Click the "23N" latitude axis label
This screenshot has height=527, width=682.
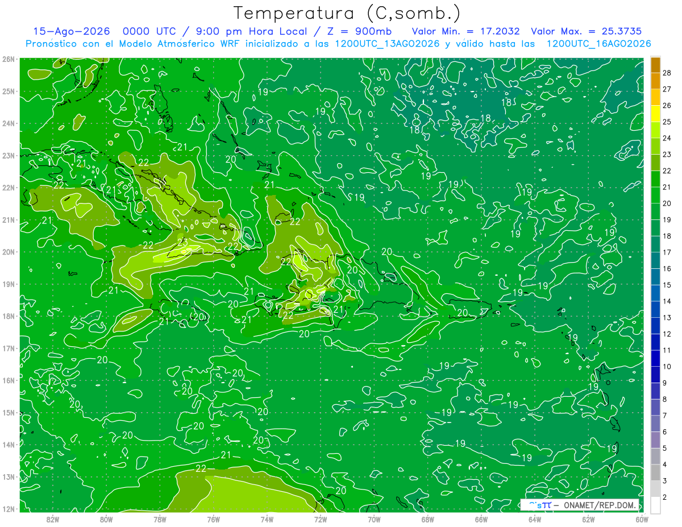[x=9, y=156]
